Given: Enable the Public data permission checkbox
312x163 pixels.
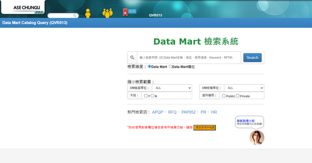Looking at the screenshot, I should (224, 96).
